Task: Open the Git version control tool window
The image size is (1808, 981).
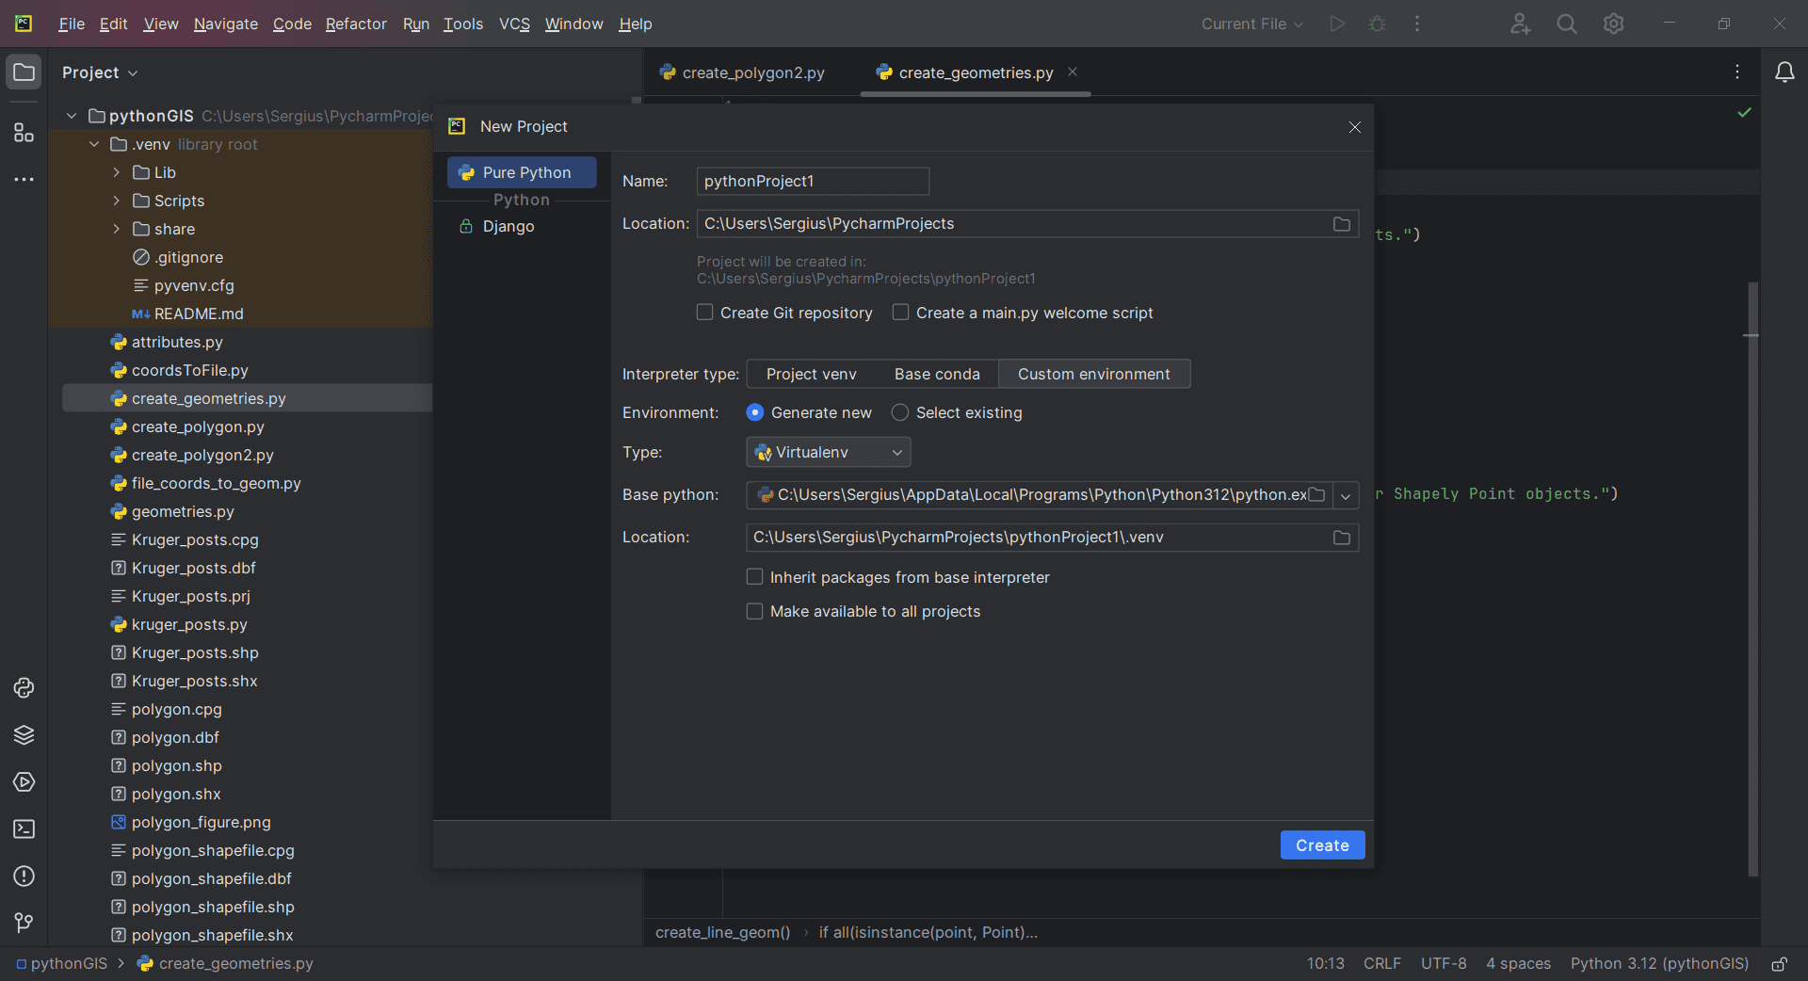Action: coord(24,923)
